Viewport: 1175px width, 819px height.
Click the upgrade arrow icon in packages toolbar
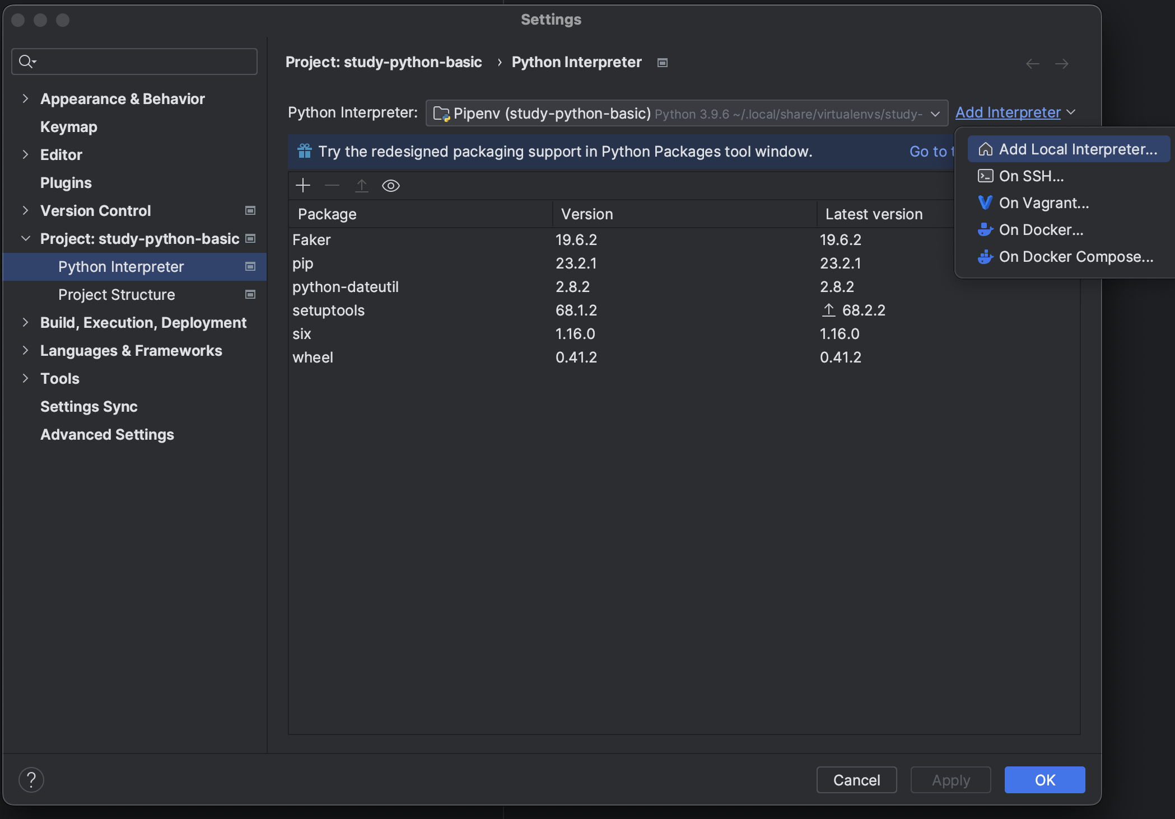pos(362,185)
